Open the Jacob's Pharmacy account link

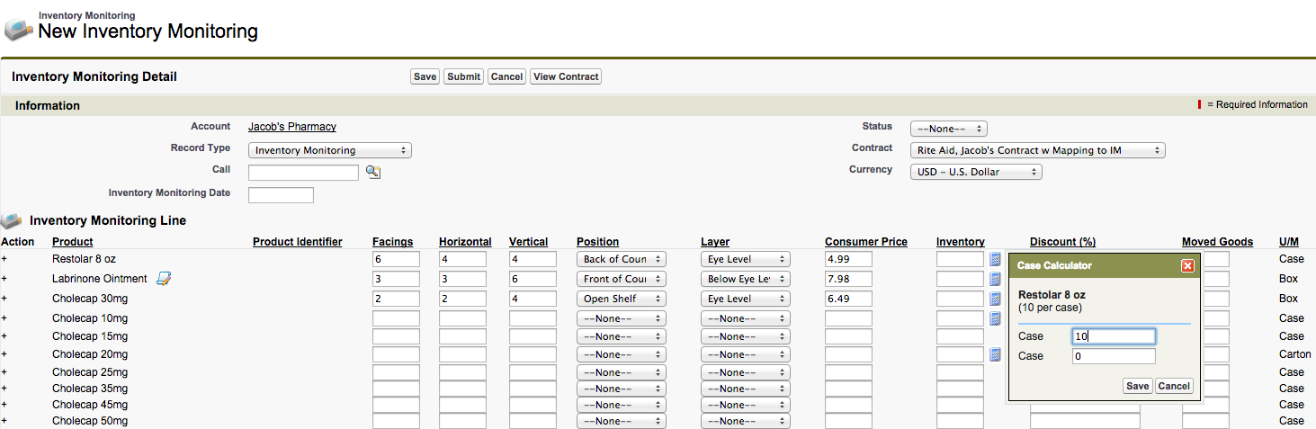click(x=292, y=127)
